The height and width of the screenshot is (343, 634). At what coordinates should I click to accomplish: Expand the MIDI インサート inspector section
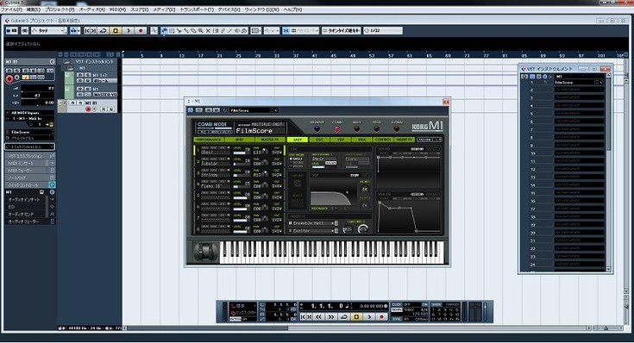click(x=30, y=163)
